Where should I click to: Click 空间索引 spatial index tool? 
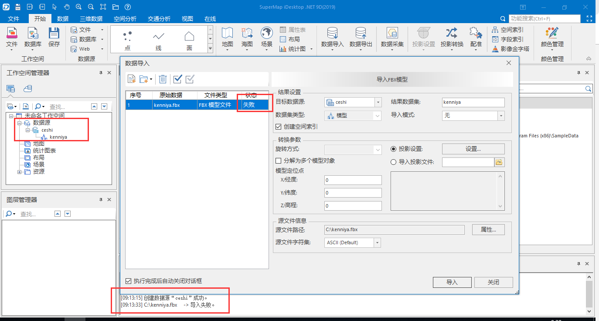[507, 30]
